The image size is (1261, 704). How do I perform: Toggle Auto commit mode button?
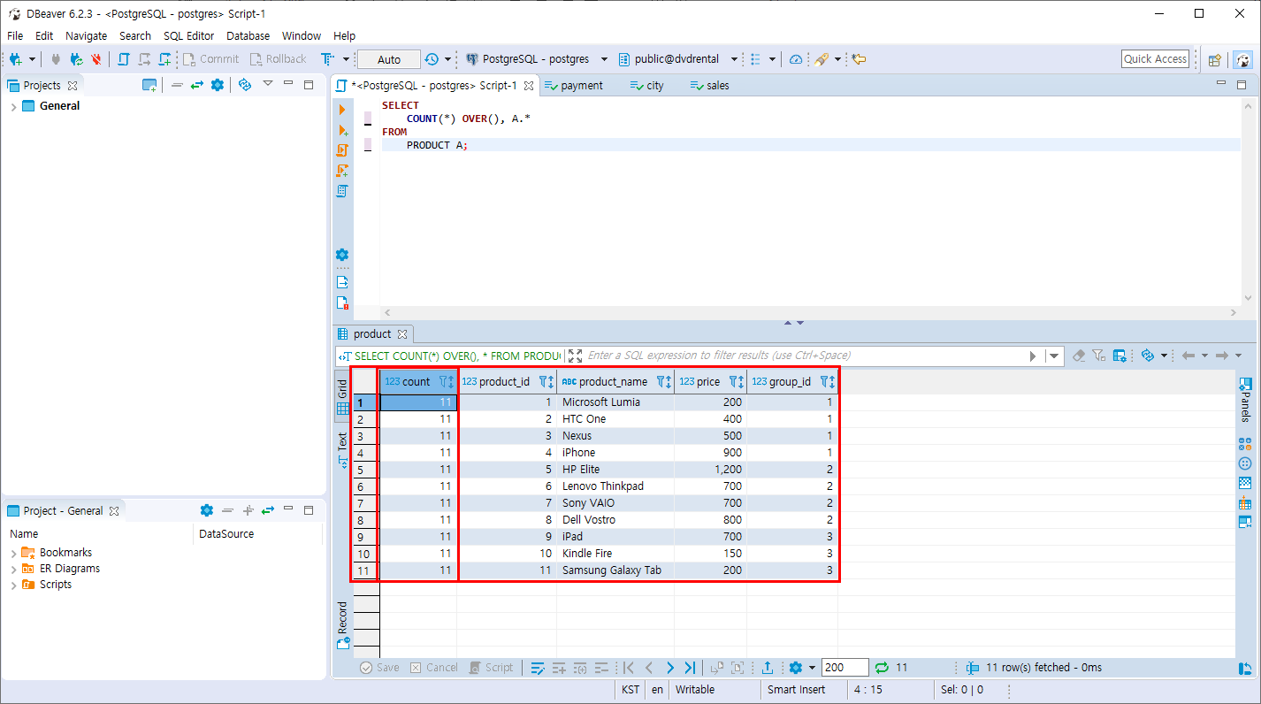[389, 59]
